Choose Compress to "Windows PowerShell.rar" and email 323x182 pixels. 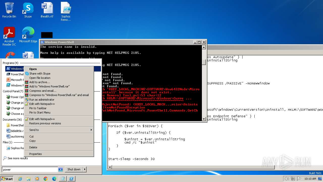(59, 95)
